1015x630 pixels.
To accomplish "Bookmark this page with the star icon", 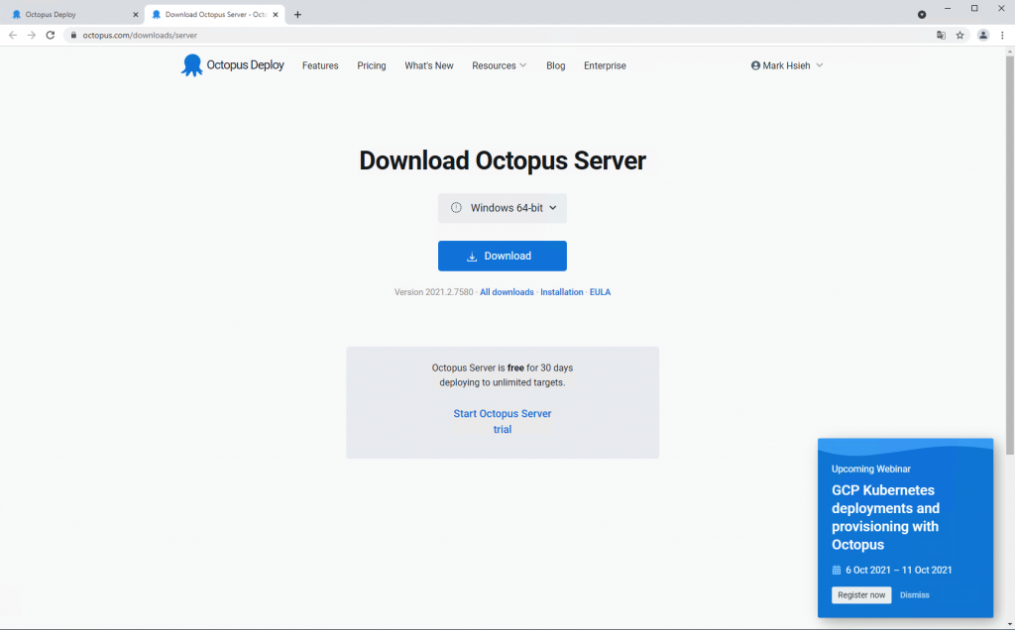I will 959,35.
